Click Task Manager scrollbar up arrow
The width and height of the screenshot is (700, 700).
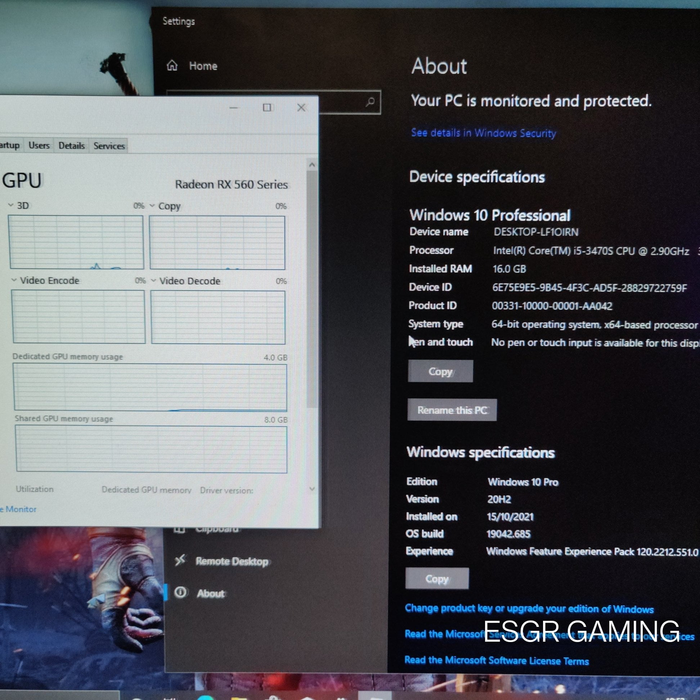click(312, 165)
